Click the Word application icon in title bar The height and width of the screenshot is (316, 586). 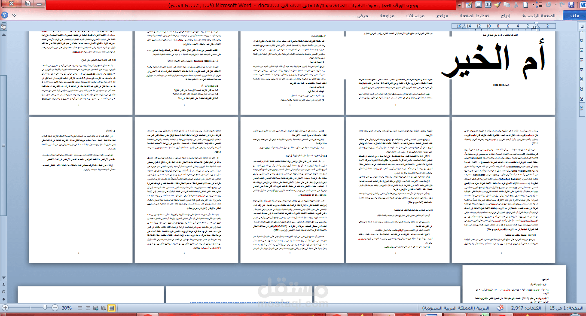pyautogui.click(x=582, y=5)
